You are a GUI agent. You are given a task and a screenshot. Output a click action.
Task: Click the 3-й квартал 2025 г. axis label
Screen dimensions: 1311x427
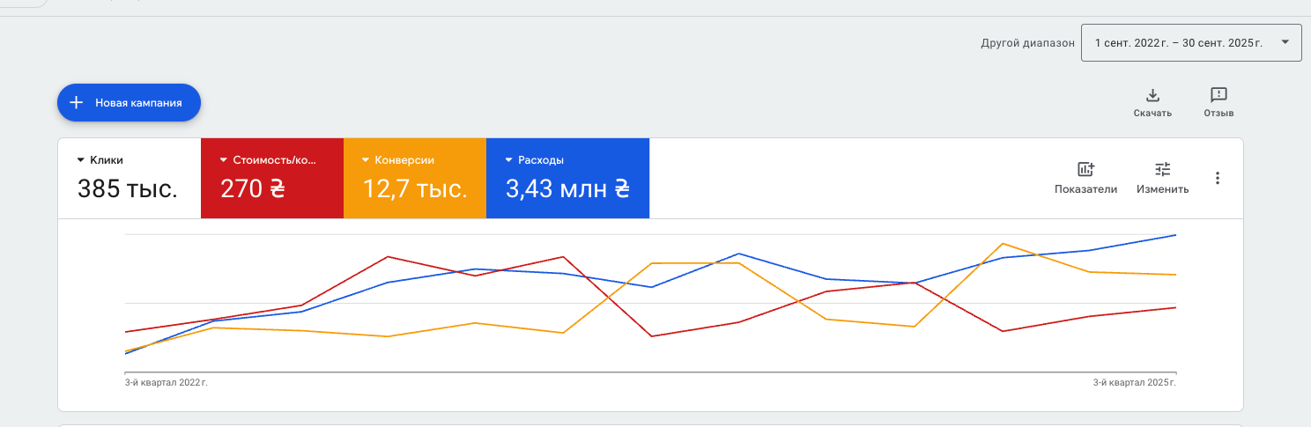[x=1134, y=383]
